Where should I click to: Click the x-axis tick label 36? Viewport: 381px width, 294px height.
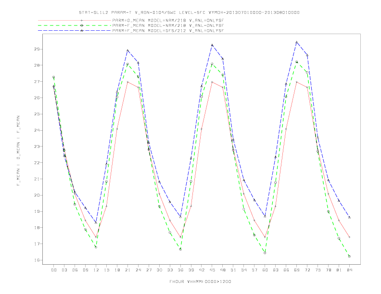coord(180,270)
